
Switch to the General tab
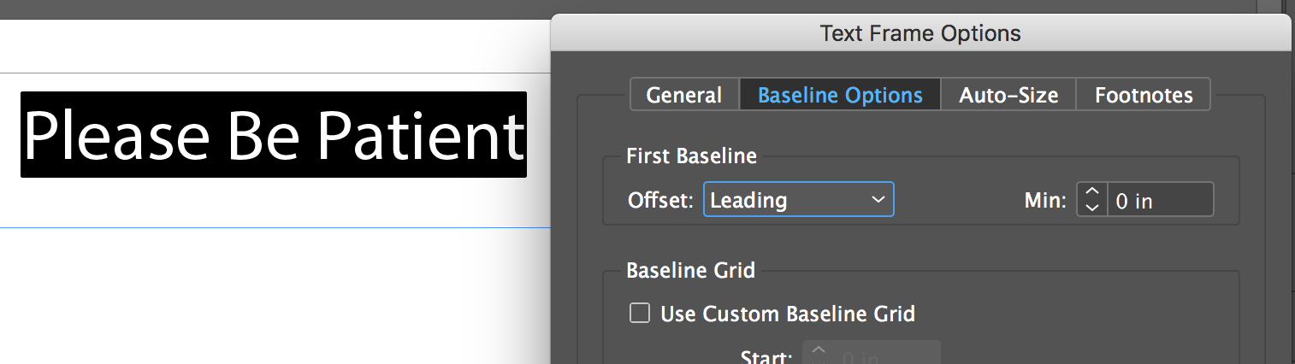tap(684, 95)
